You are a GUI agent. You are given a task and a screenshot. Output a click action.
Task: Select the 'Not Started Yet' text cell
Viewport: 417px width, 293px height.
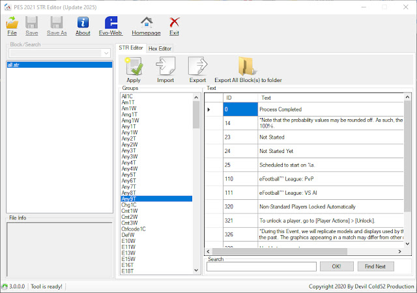(x=331, y=151)
